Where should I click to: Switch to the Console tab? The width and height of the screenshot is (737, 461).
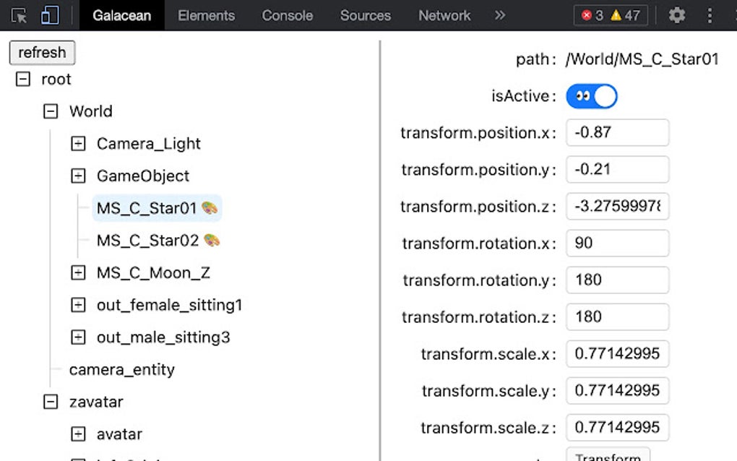(x=287, y=15)
